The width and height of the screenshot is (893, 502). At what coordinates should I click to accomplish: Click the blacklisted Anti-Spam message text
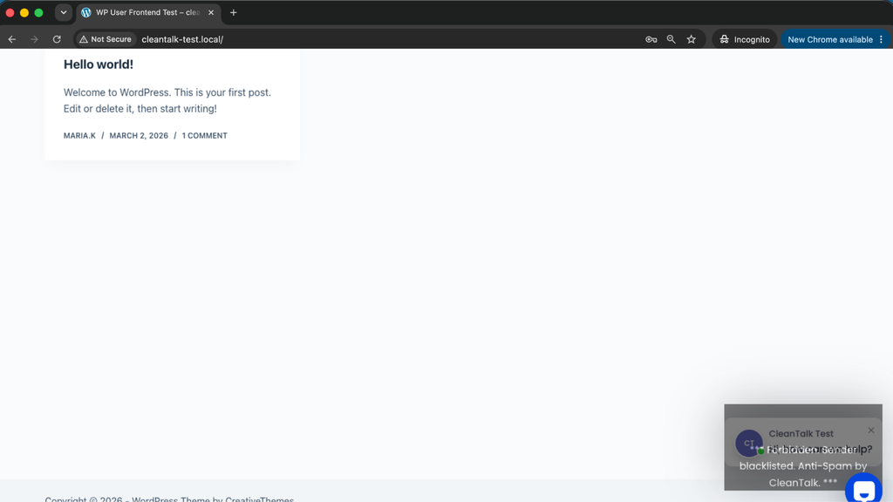point(803,466)
